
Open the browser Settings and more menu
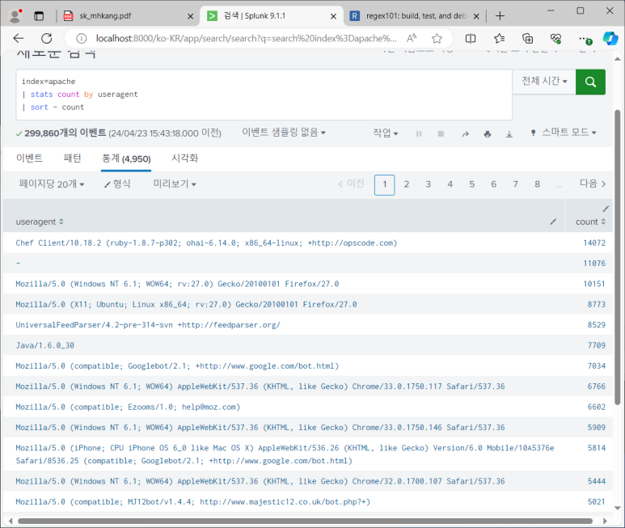tap(584, 38)
